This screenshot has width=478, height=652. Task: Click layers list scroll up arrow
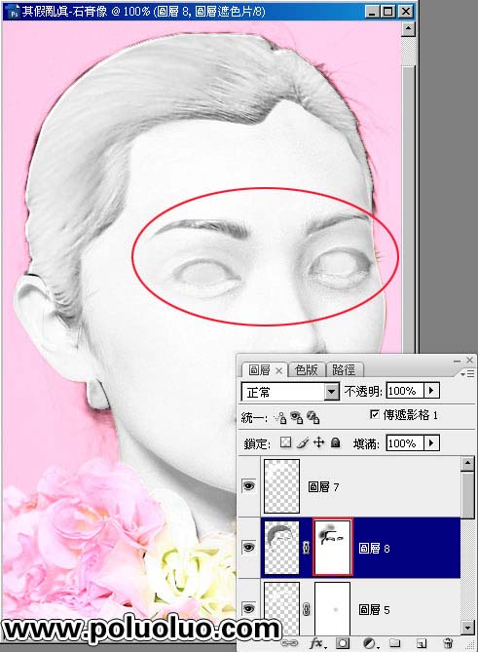(467, 463)
